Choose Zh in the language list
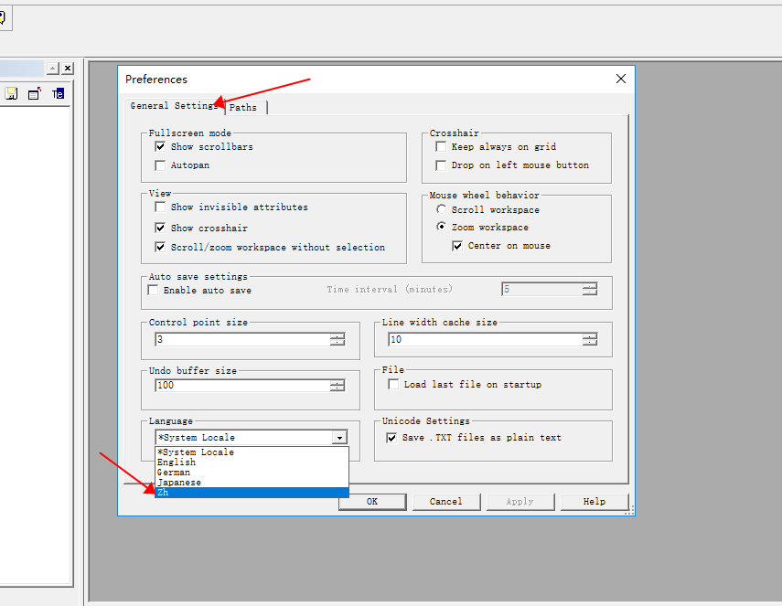The width and height of the screenshot is (782, 606). pyautogui.click(x=252, y=493)
